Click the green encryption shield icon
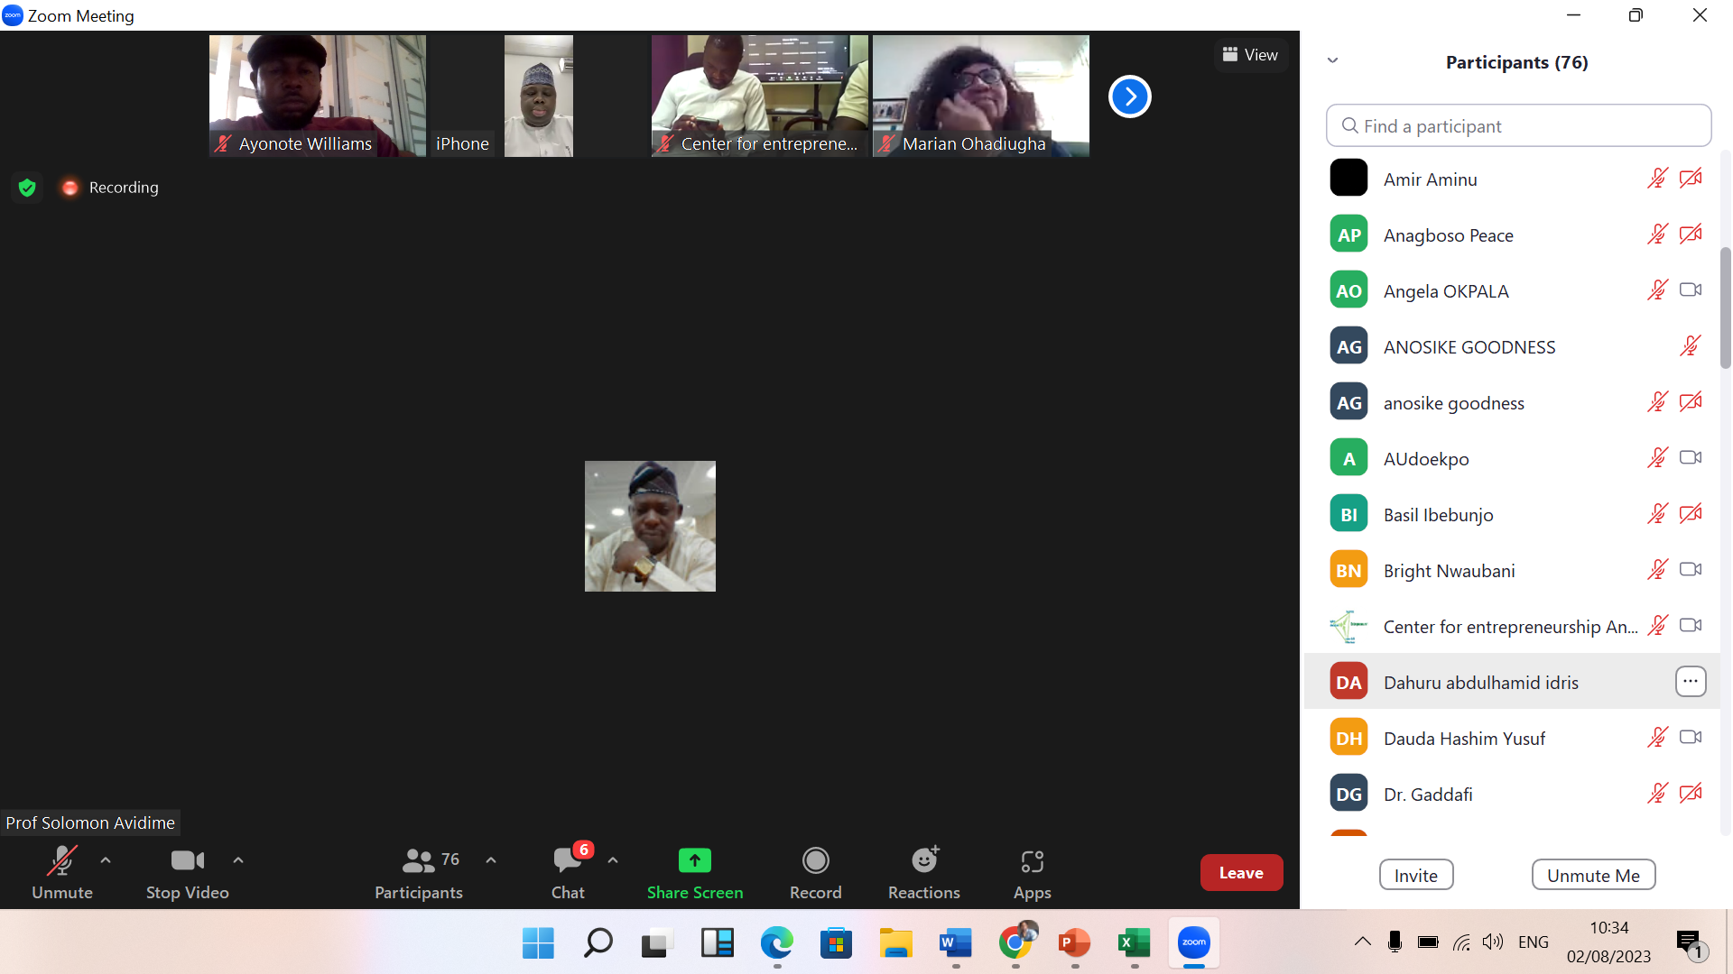This screenshot has height=974, width=1733. tap(27, 188)
